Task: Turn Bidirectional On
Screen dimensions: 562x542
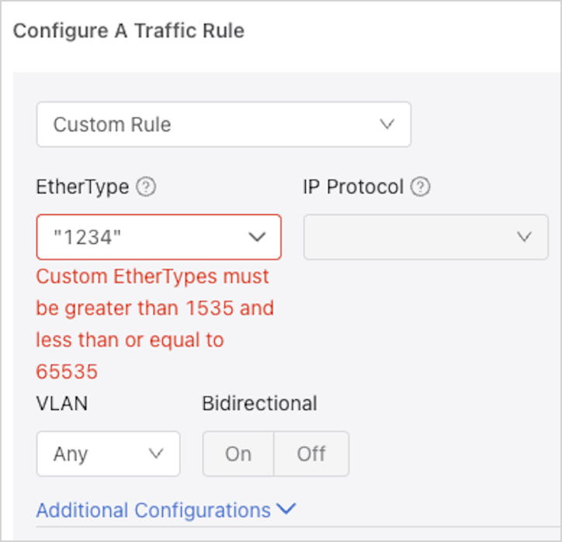Action: tap(238, 453)
